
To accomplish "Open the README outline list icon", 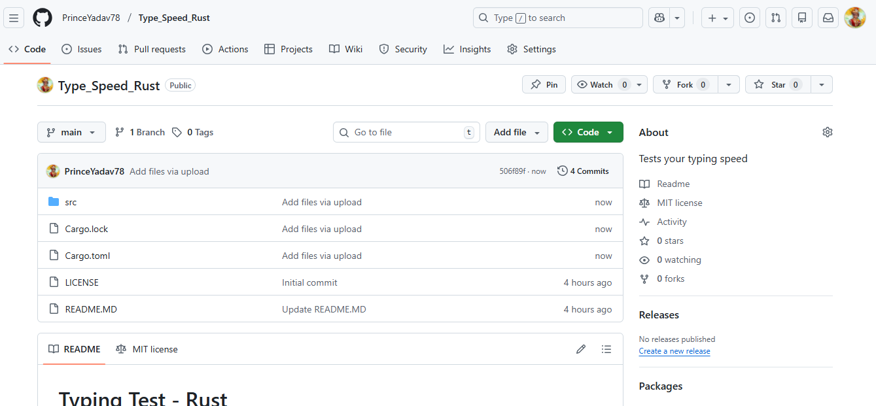I will (606, 349).
